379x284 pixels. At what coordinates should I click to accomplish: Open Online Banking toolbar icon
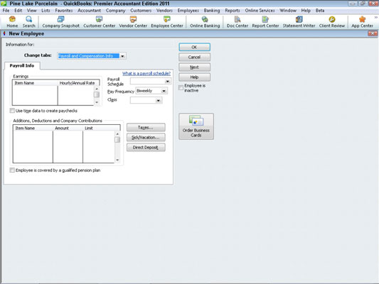point(205,19)
